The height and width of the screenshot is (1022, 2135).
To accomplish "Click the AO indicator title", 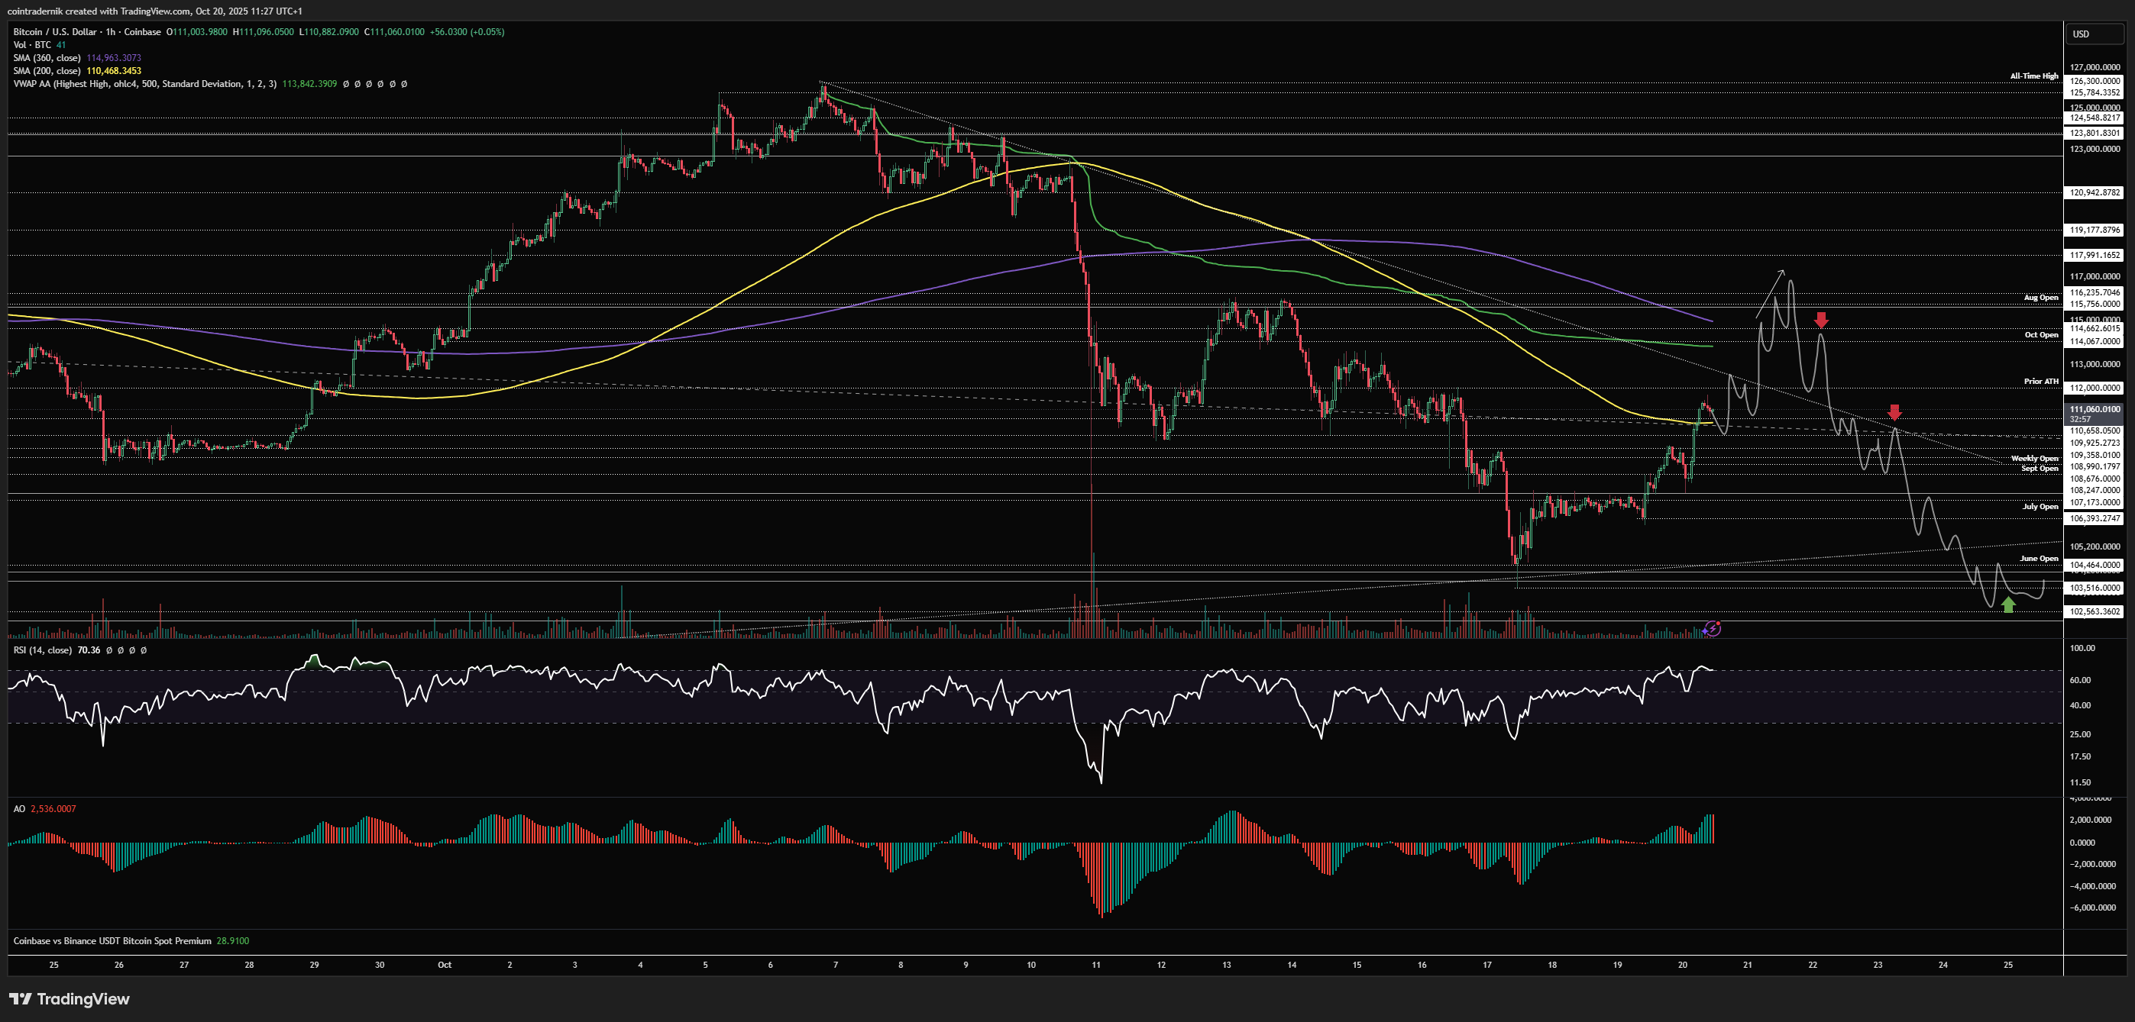I will click(x=19, y=808).
